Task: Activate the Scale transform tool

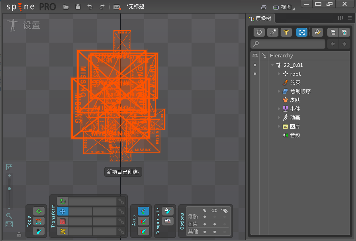Action: point(63,221)
